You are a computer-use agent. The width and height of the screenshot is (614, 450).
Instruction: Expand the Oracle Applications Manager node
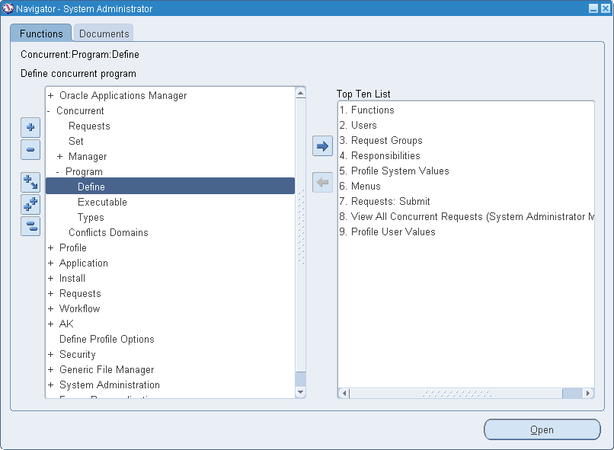(50, 95)
